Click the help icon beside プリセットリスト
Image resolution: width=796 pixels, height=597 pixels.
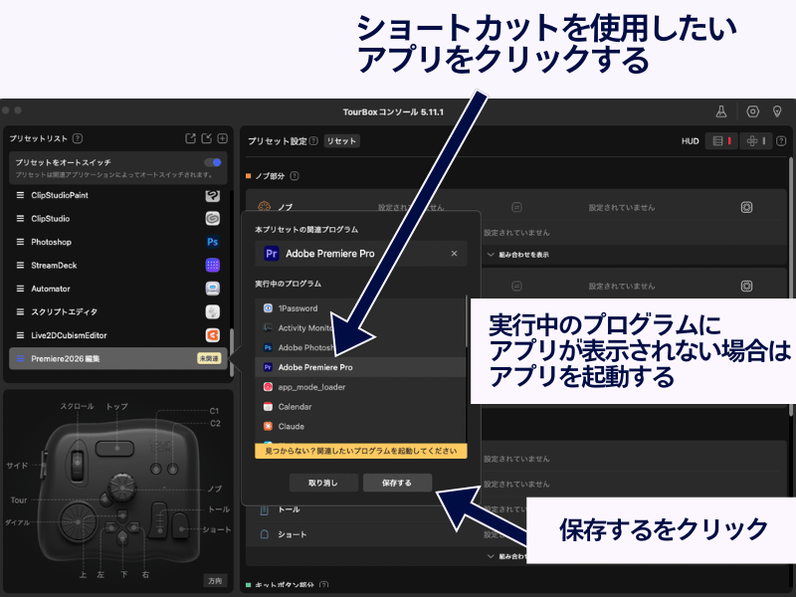tap(78, 139)
